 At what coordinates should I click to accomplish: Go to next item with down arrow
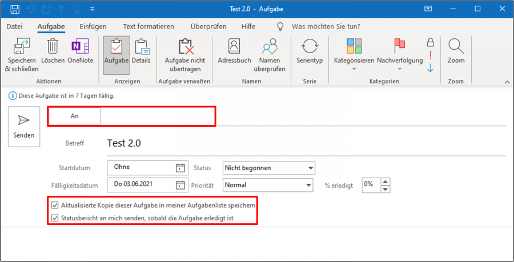click(77, 9)
